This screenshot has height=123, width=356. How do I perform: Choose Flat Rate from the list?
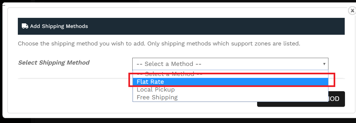tap(230, 81)
